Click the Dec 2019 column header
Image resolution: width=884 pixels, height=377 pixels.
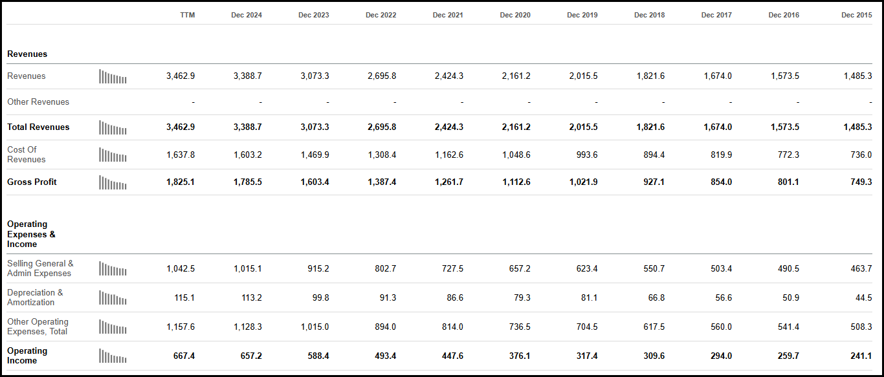[582, 14]
